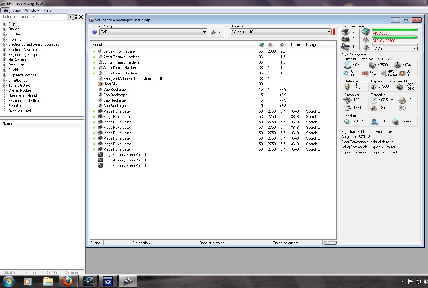The height and width of the screenshot is (288, 428).
Task: Toggle the first Armor Thermic Hardener II checkmark
Action: [94, 57]
